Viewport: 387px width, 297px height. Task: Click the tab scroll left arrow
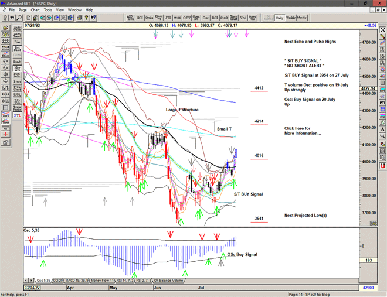click(26, 280)
